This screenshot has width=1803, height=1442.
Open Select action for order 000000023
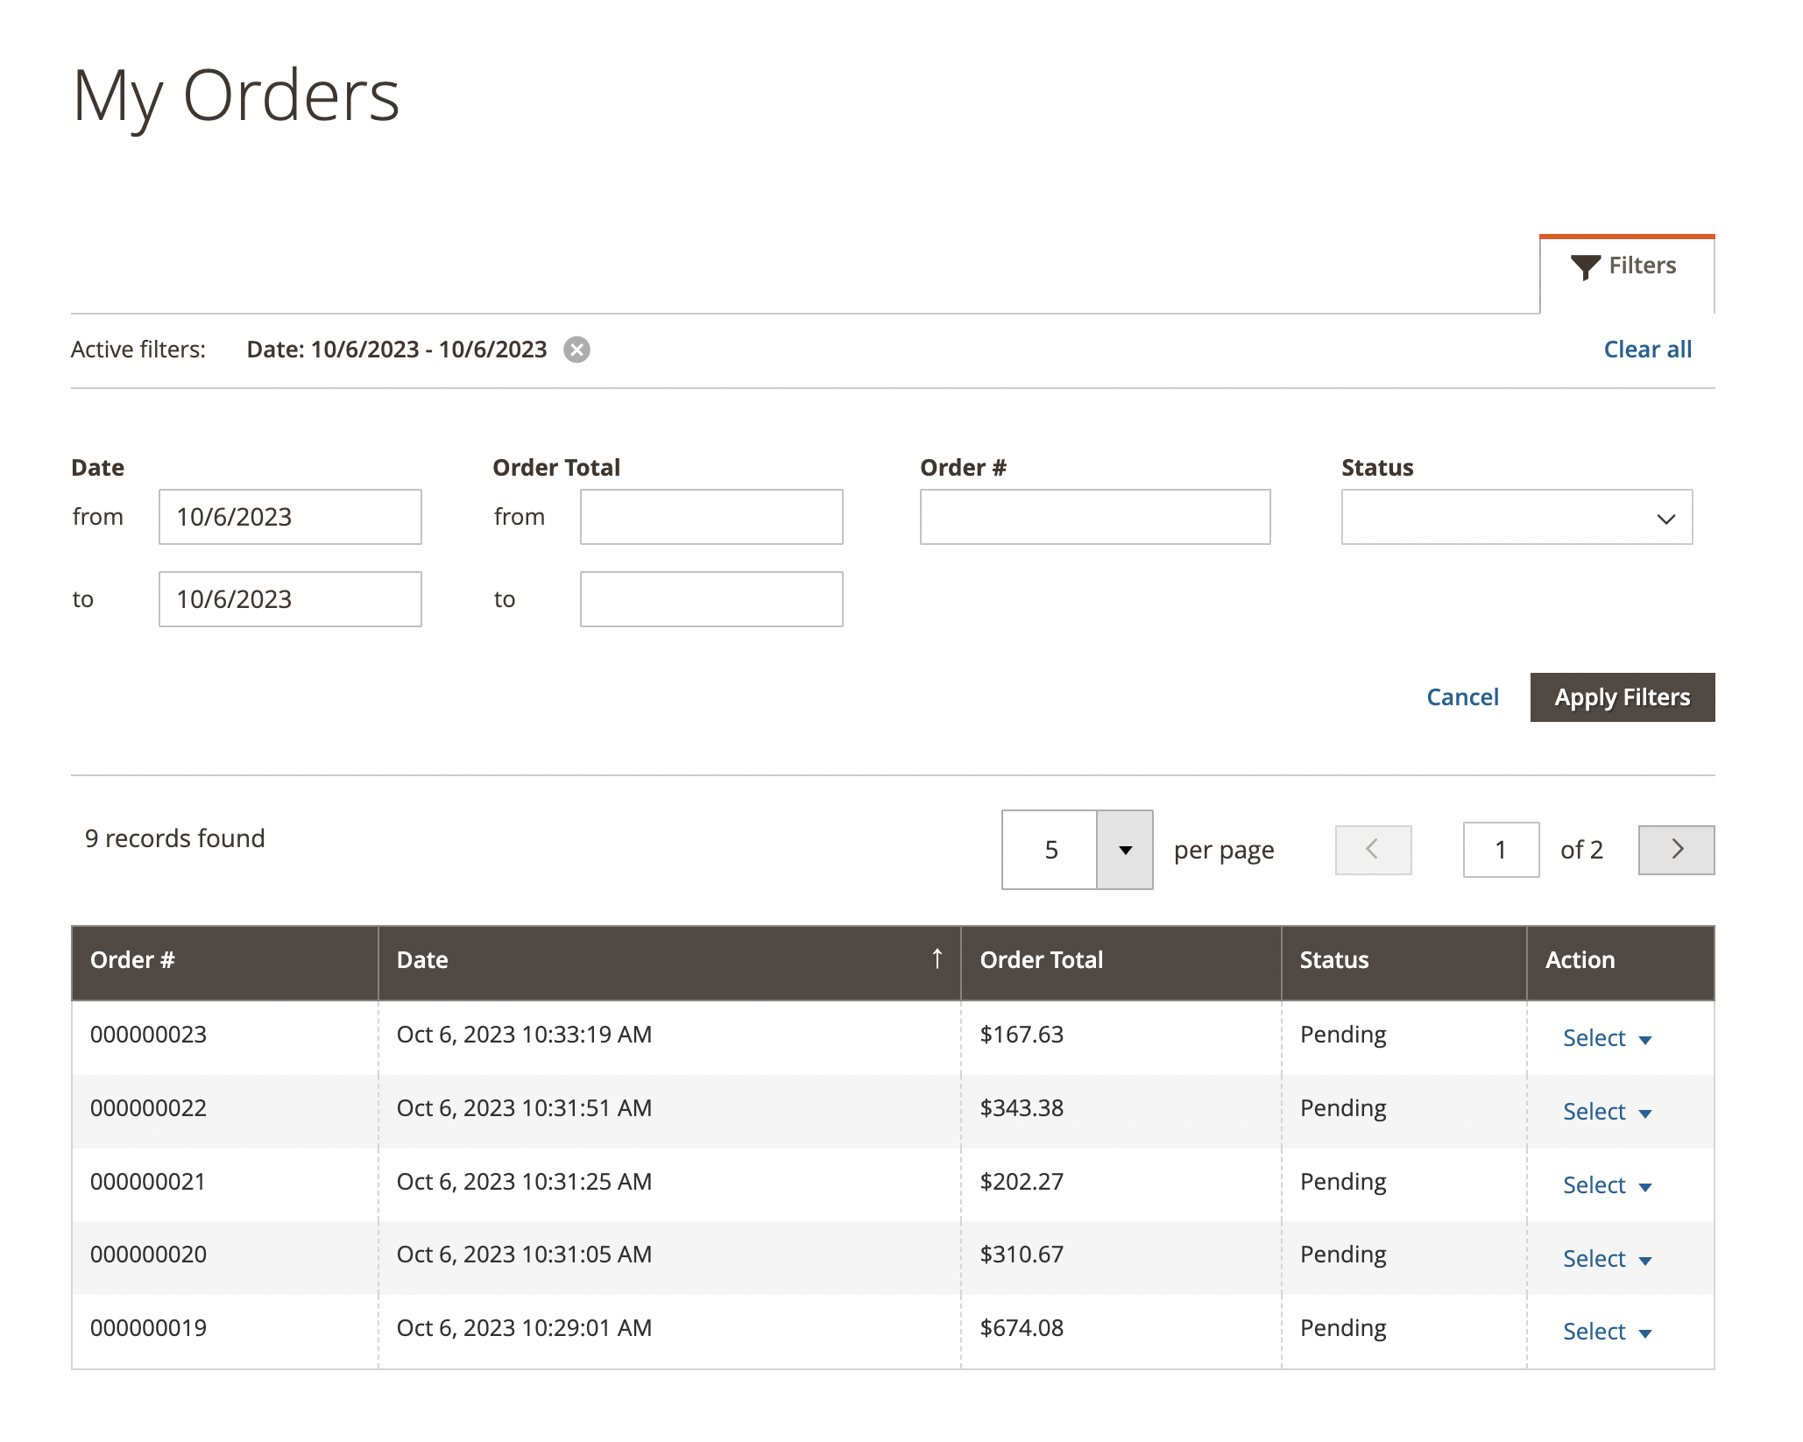tap(1606, 1038)
